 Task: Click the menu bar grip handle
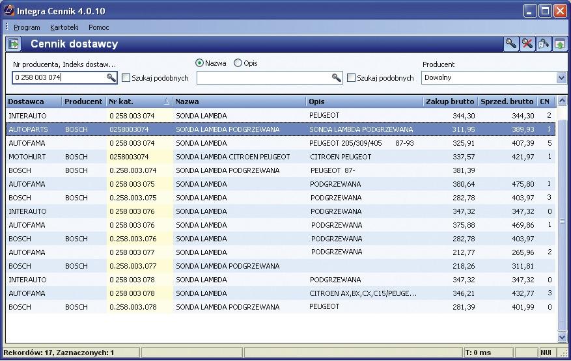pyautogui.click(x=7, y=27)
